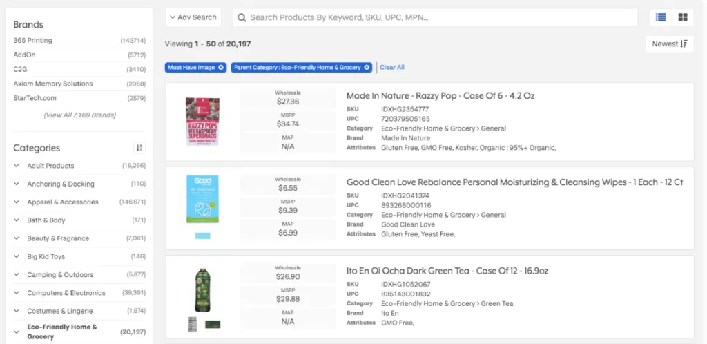Click category Eco-Friendly Home & Grocery > Green Tea
This screenshot has height=344, width=707.
click(447, 303)
